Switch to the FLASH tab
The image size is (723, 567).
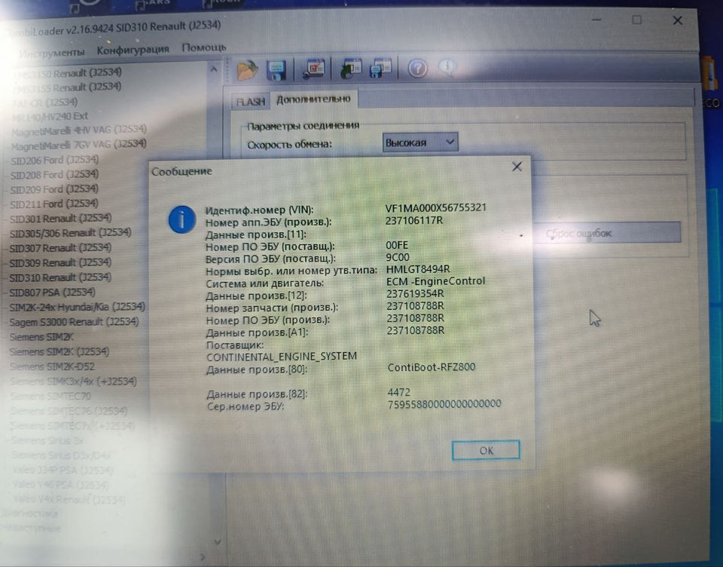[250, 102]
